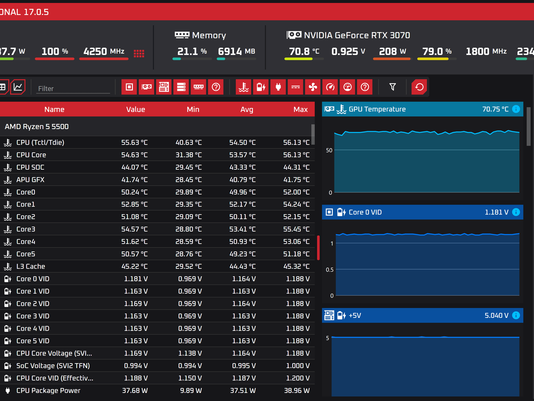
Task: Sort by the Min column header
Action: 193,109
